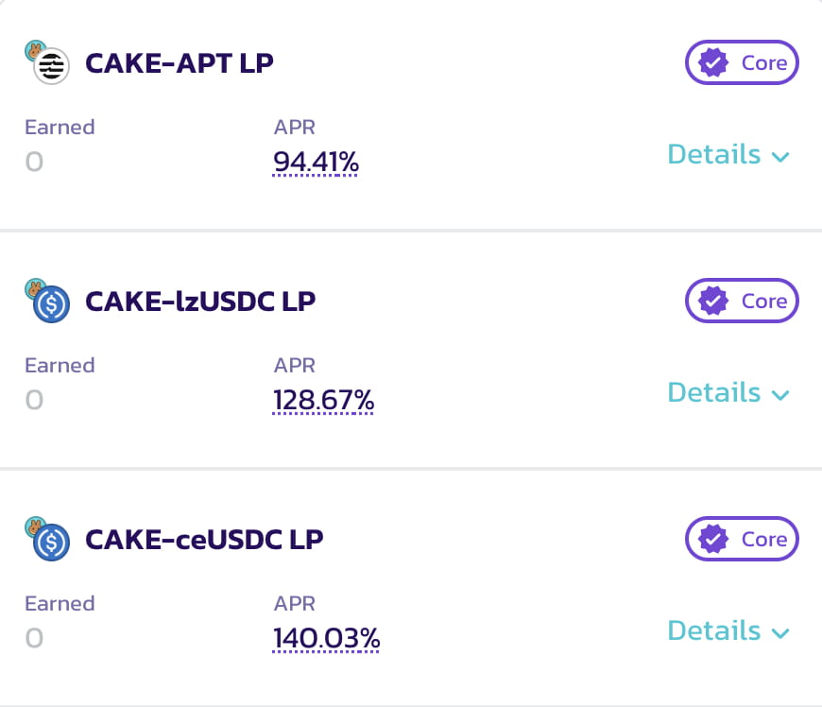Select the CAKE-ceUSDC LP farm title
The height and width of the screenshot is (707, 822).
click(x=204, y=540)
